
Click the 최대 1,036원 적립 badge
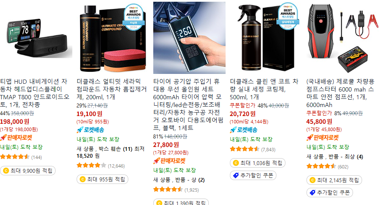[x=257, y=163]
